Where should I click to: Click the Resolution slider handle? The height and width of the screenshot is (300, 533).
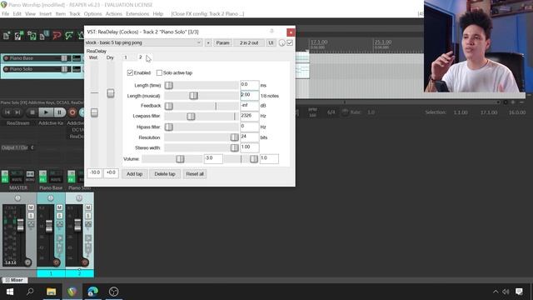point(234,137)
